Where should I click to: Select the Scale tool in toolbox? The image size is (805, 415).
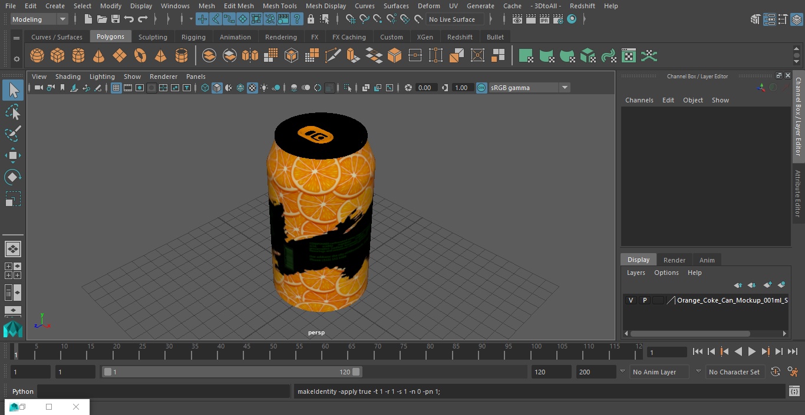coord(13,199)
